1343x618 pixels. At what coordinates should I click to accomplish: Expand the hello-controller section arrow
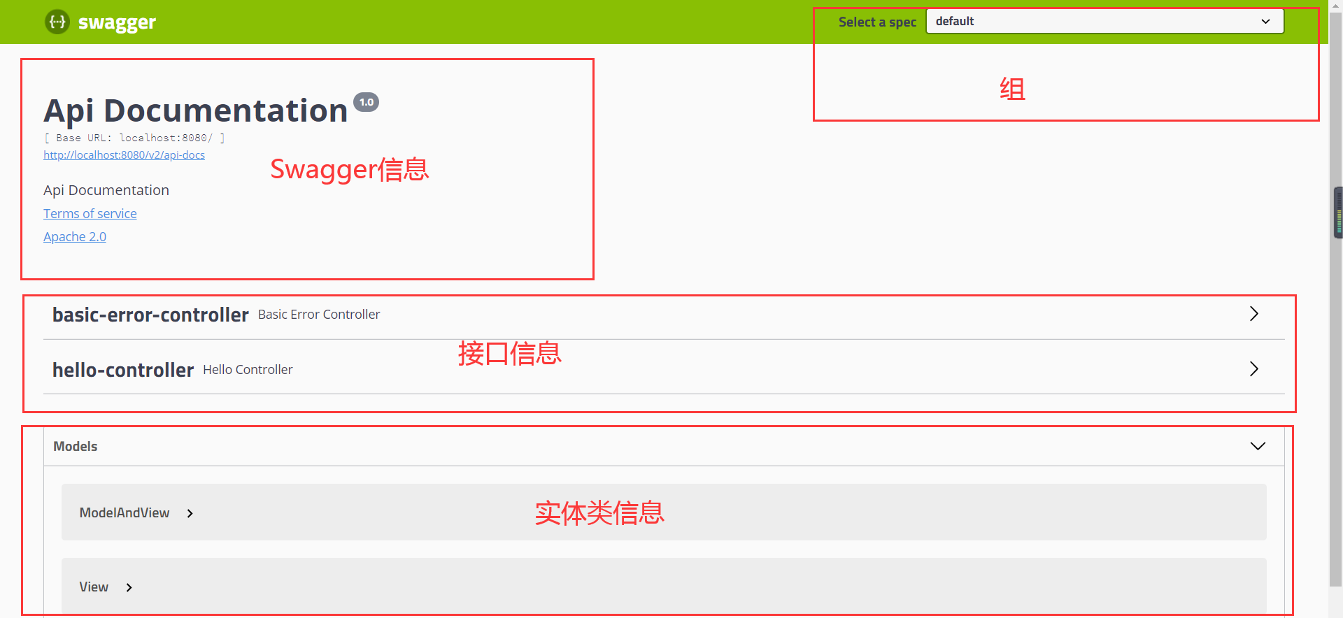click(x=1254, y=369)
